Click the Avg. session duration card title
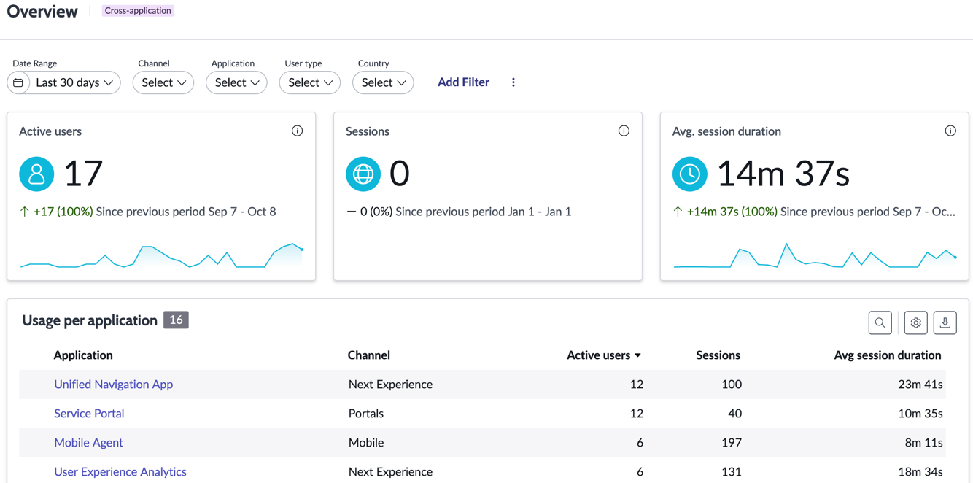The height and width of the screenshot is (483, 973). 726,131
